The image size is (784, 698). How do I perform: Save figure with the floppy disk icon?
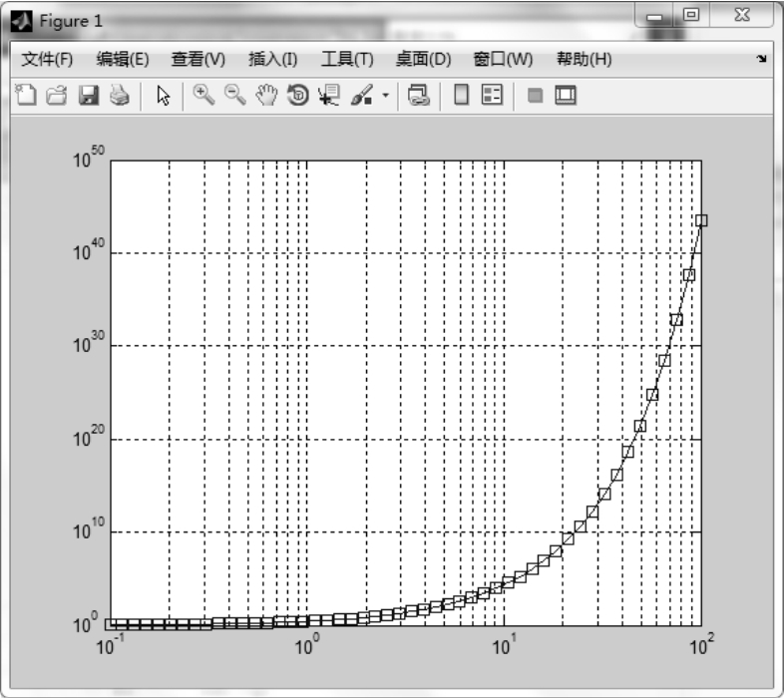tap(89, 95)
